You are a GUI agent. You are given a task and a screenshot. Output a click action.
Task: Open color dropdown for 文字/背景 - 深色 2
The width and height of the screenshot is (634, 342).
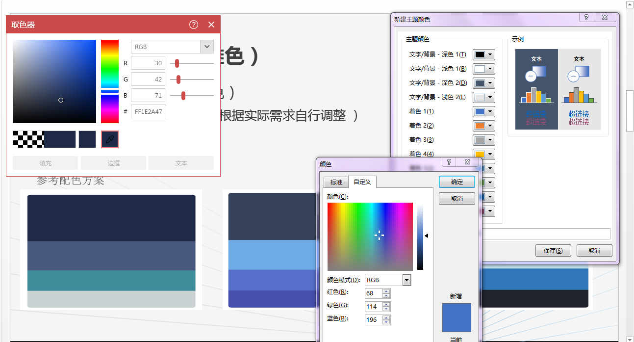click(x=484, y=83)
